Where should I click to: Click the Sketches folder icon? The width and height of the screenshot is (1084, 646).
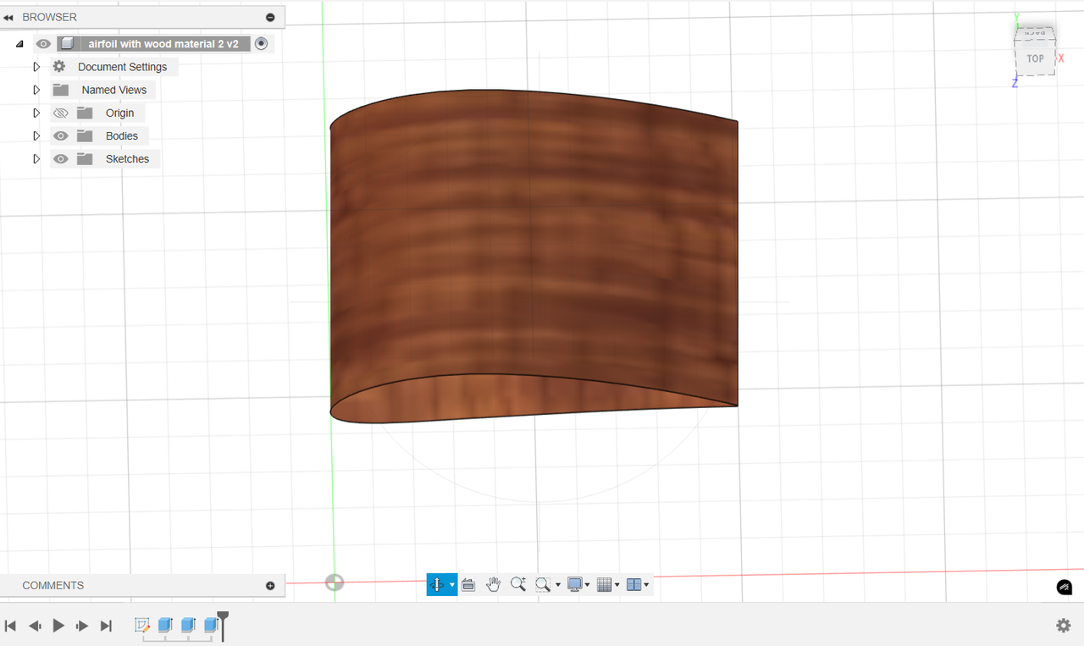tap(85, 158)
